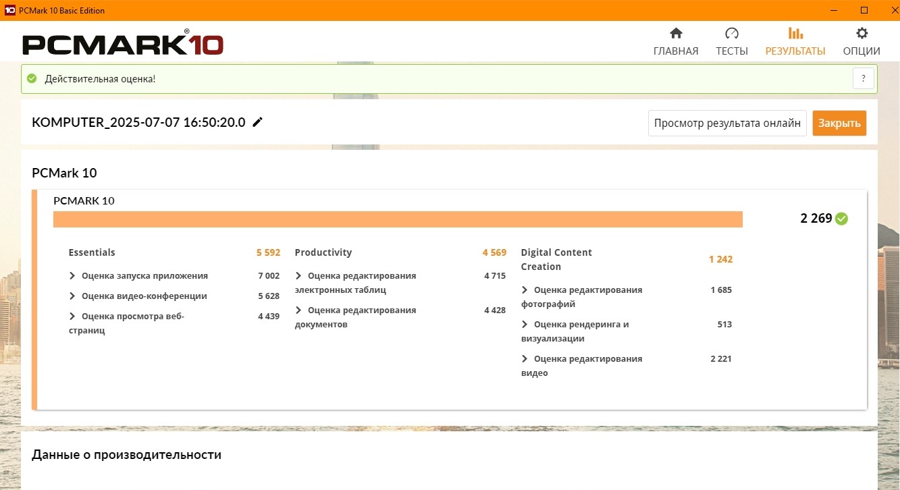
Task: Click the video editing score 2 221
Action: click(x=721, y=359)
